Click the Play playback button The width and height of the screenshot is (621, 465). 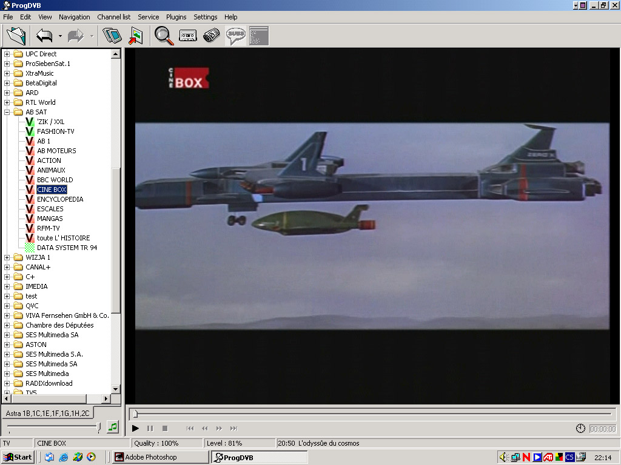135,428
